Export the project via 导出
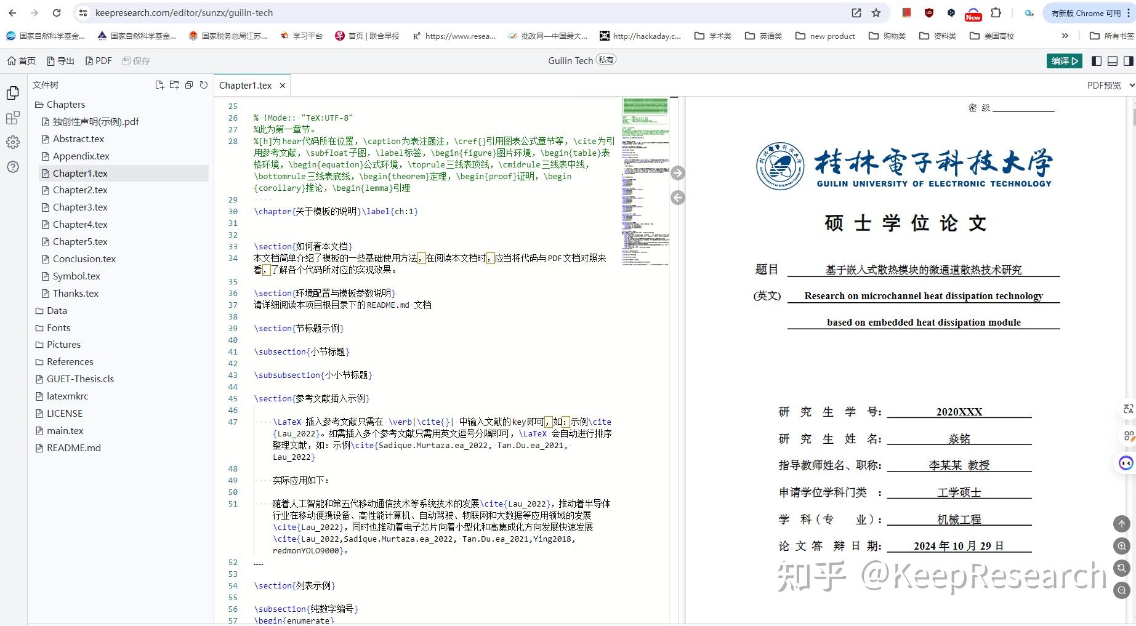The height and width of the screenshot is (626, 1136). [x=60, y=60]
